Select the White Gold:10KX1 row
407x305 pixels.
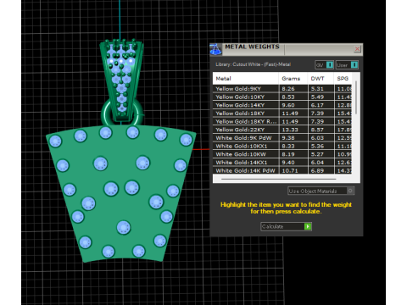(282, 146)
